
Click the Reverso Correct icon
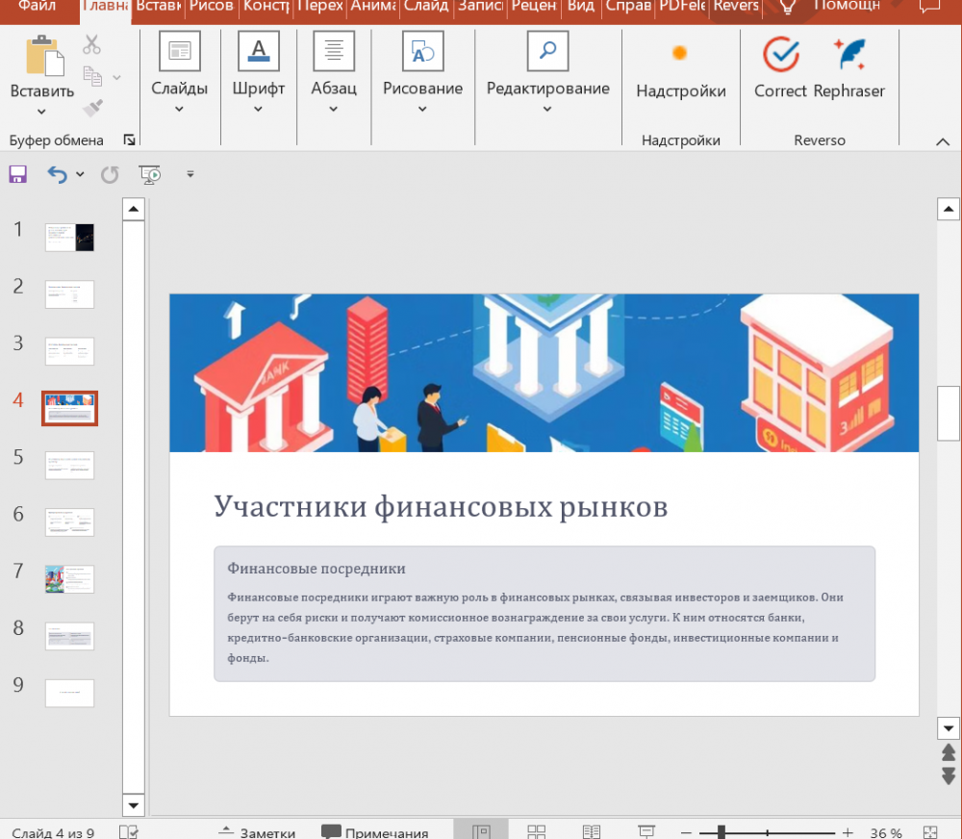(780, 56)
